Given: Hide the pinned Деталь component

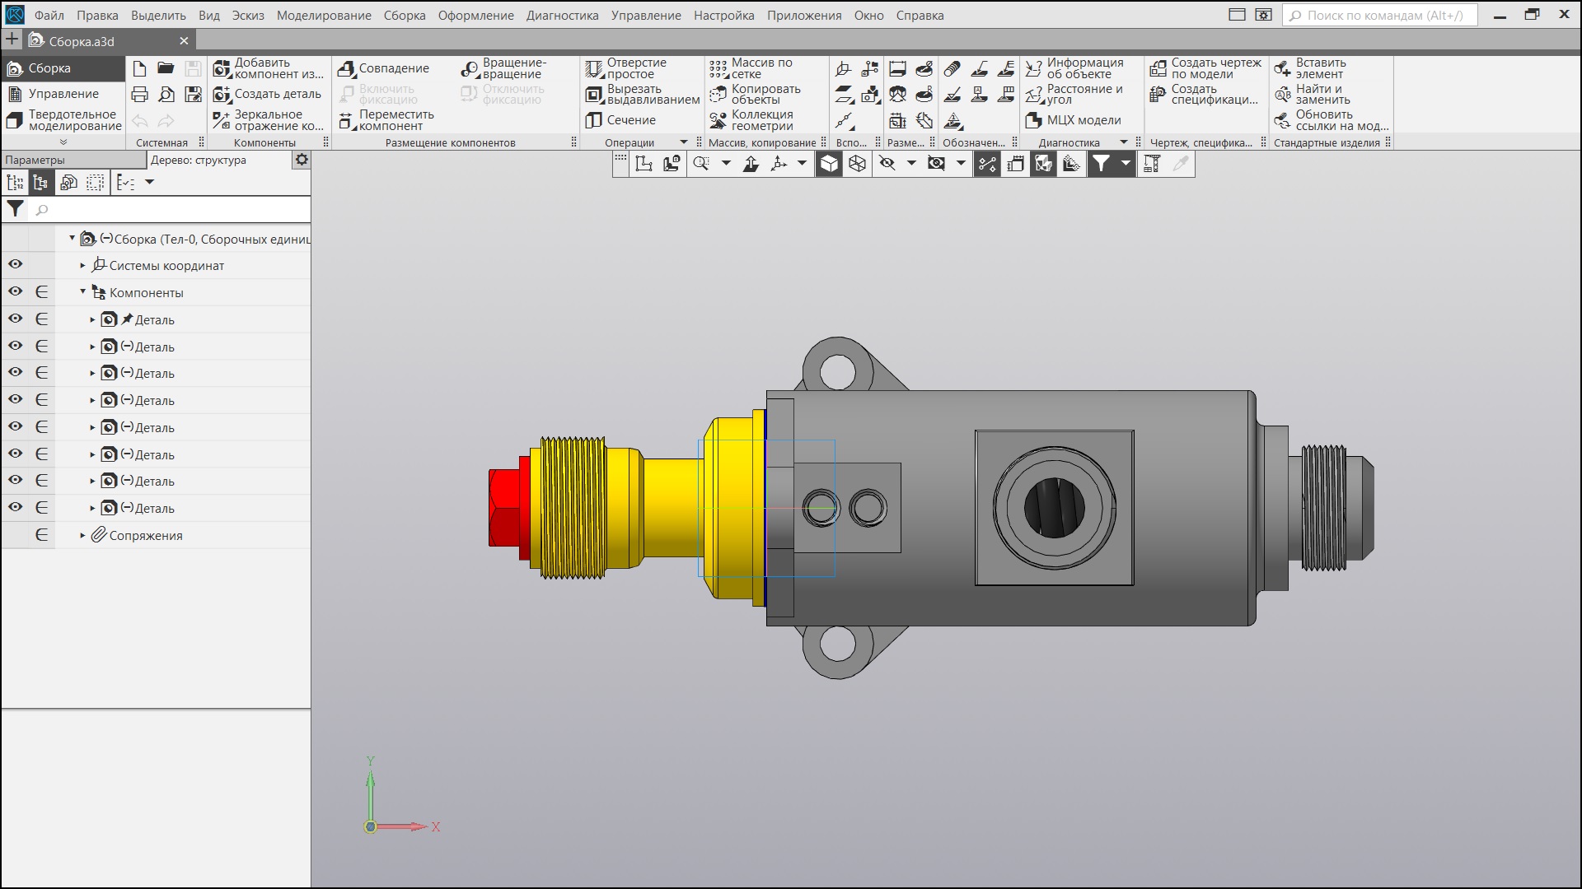Looking at the screenshot, I should click(15, 319).
